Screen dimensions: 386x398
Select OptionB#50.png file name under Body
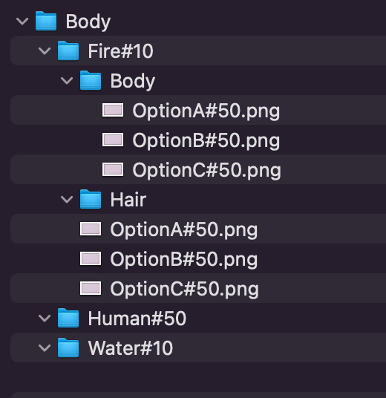(x=206, y=140)
